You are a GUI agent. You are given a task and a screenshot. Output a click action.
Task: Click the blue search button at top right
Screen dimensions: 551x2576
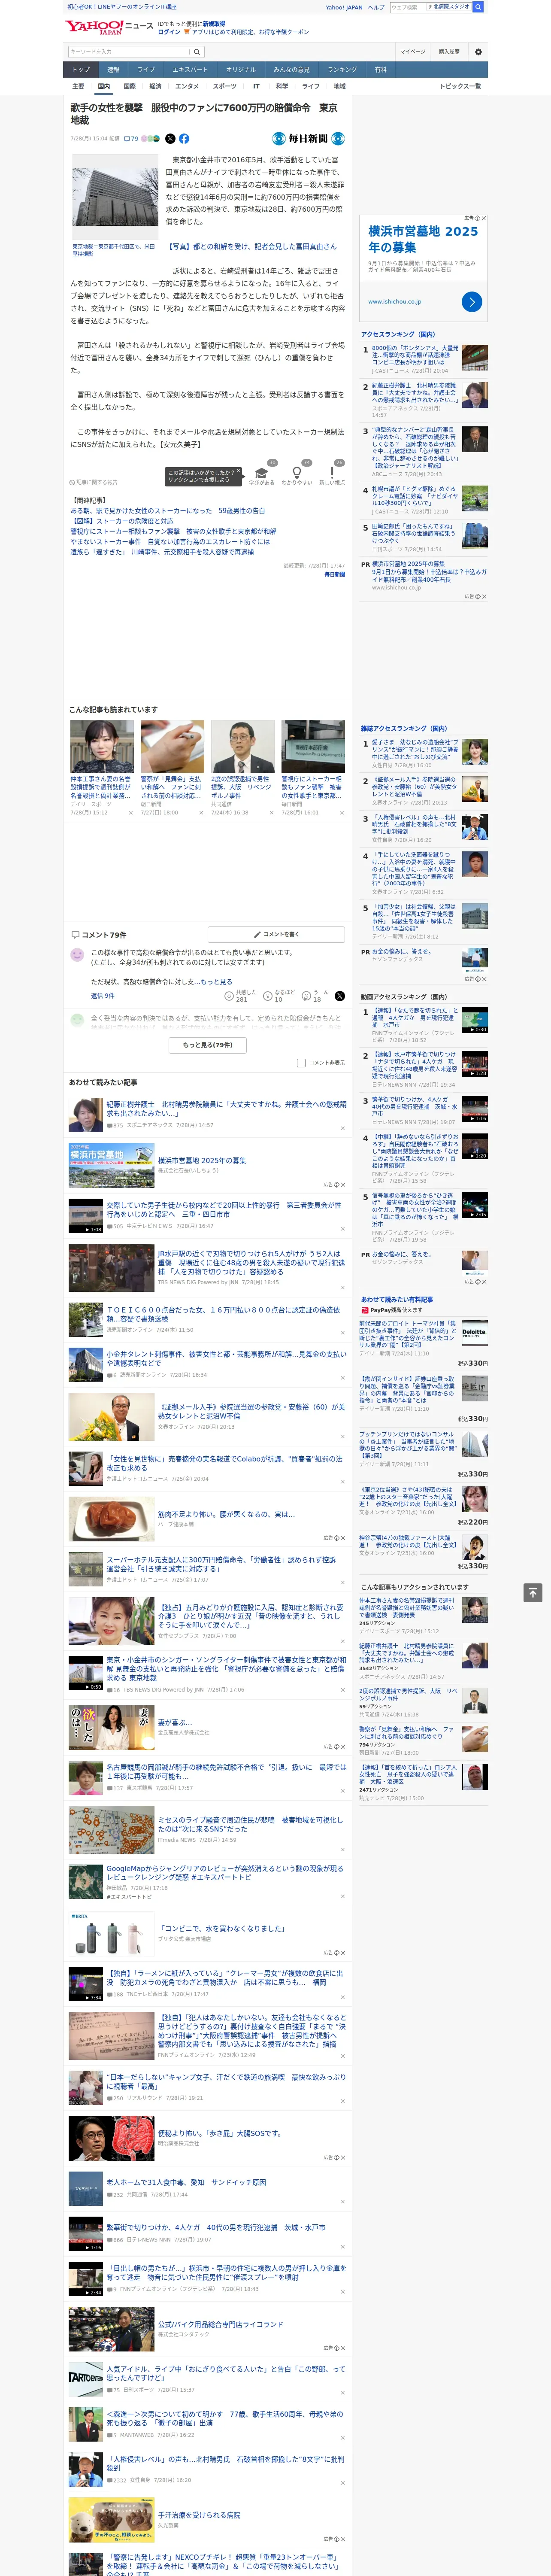pyautogui.click(x=478, y=7)
